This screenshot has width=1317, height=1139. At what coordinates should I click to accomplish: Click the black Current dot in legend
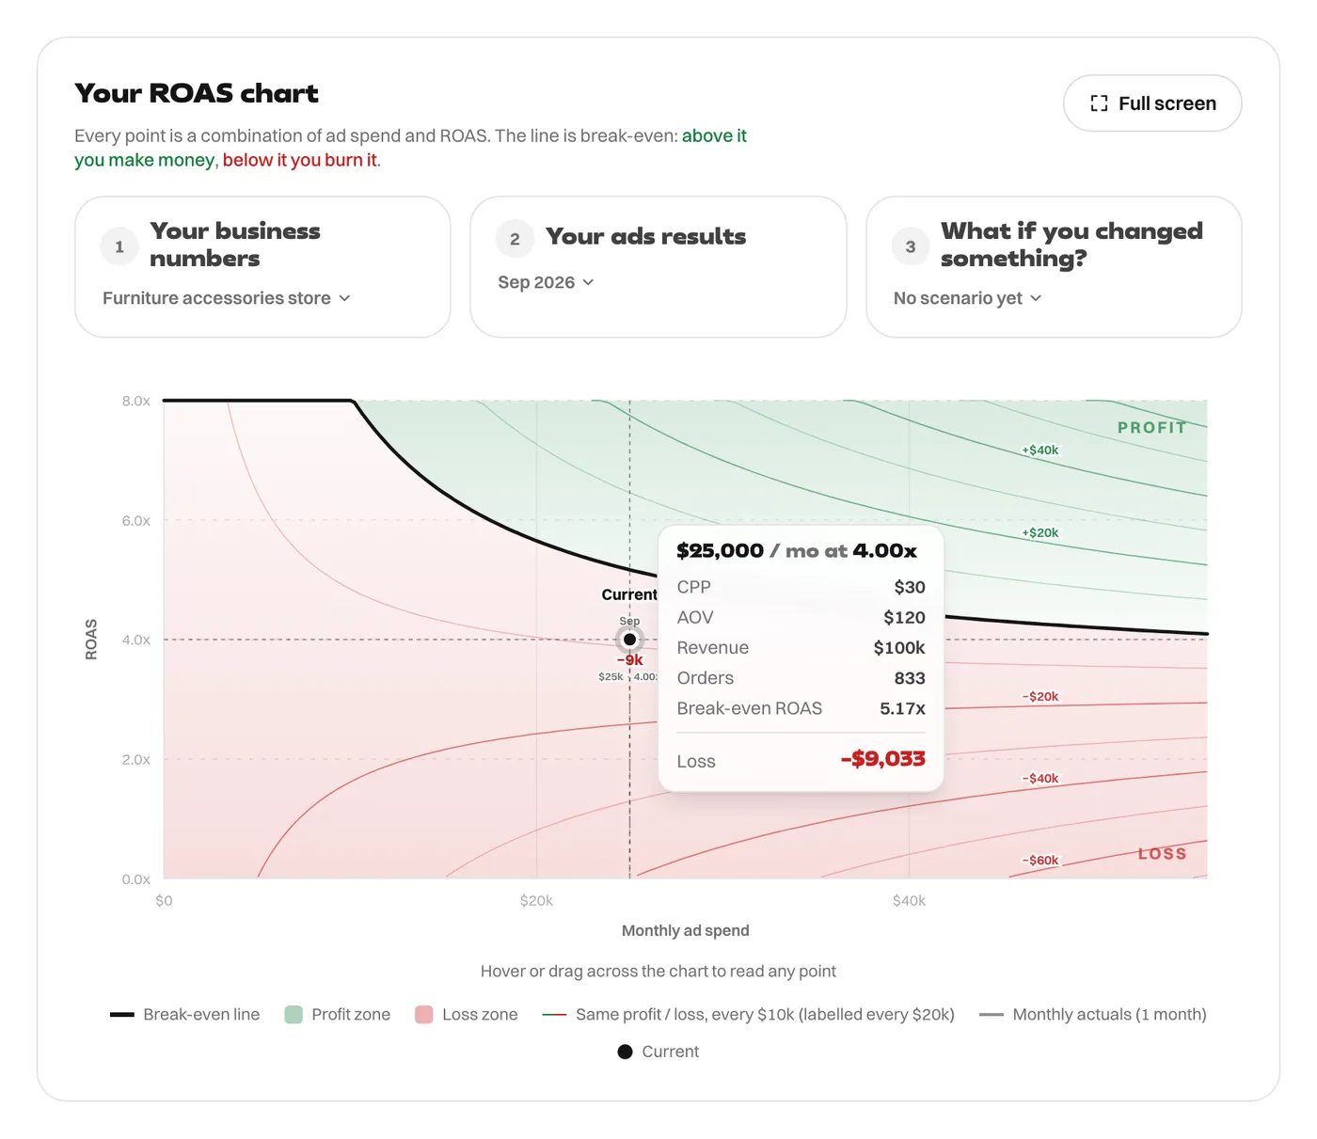pos(625,1052)
